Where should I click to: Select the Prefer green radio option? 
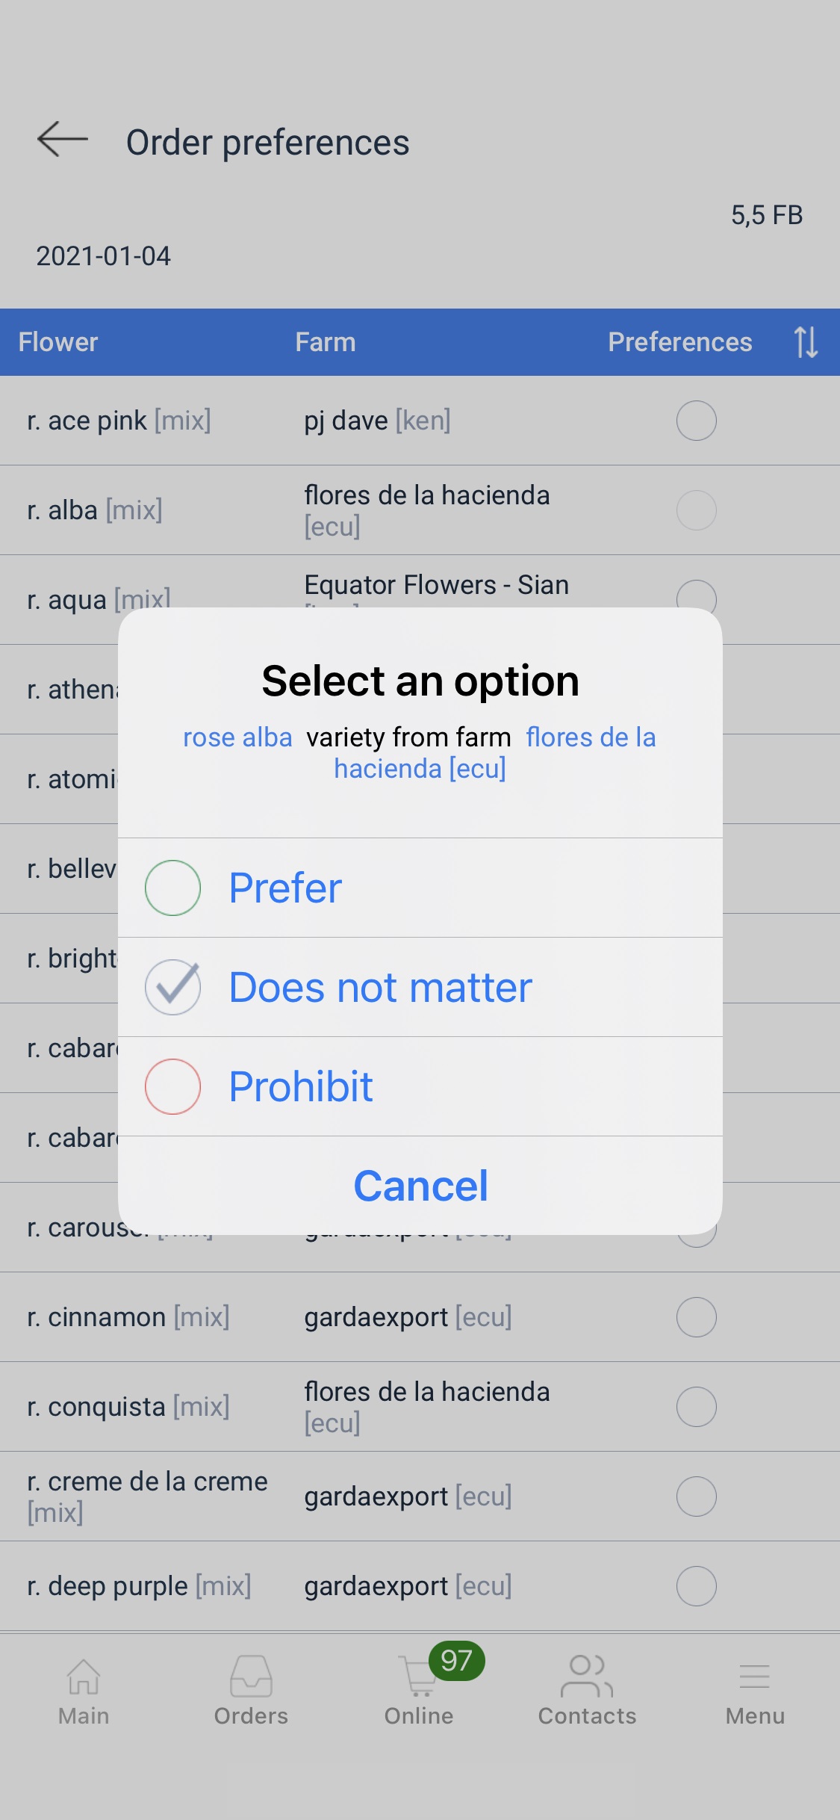click(x=172, y=888)
